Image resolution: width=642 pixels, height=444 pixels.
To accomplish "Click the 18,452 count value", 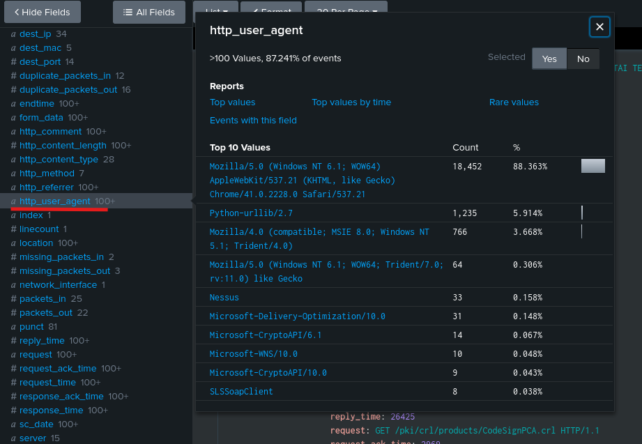I will pyautogui.click(x=467, y=167).
